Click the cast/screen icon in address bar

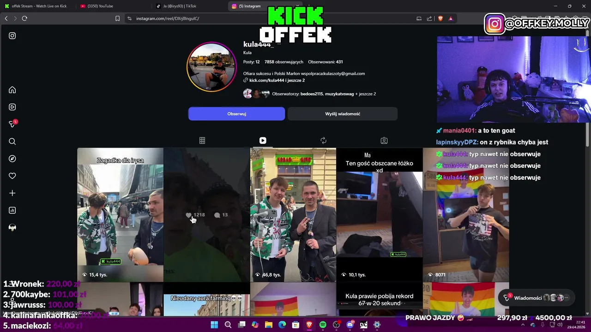(x=419, y=18)
